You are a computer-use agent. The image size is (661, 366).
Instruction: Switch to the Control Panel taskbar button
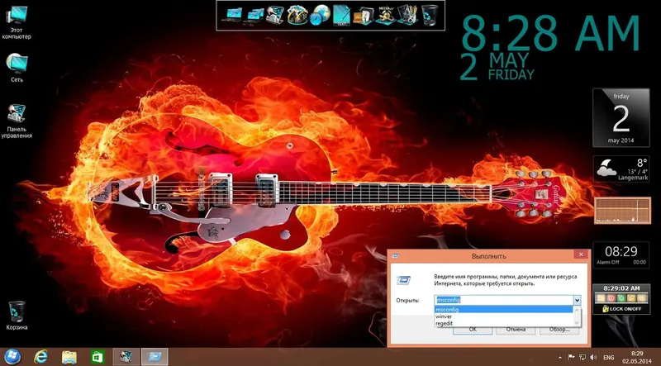(x=126, y=357)
